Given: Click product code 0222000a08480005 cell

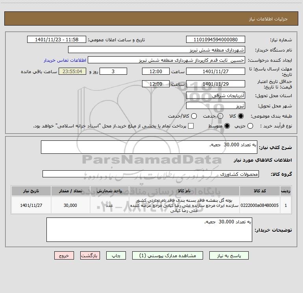Looking at the screenshot, I should pyautogui.click(x=260, y=205).
